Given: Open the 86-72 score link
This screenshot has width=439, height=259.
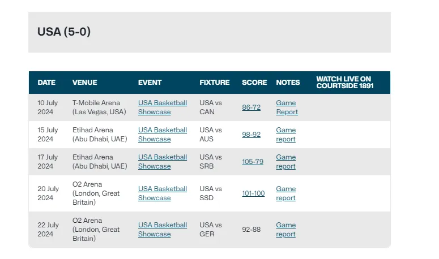Looking at the screenshot, I should 251,107.
